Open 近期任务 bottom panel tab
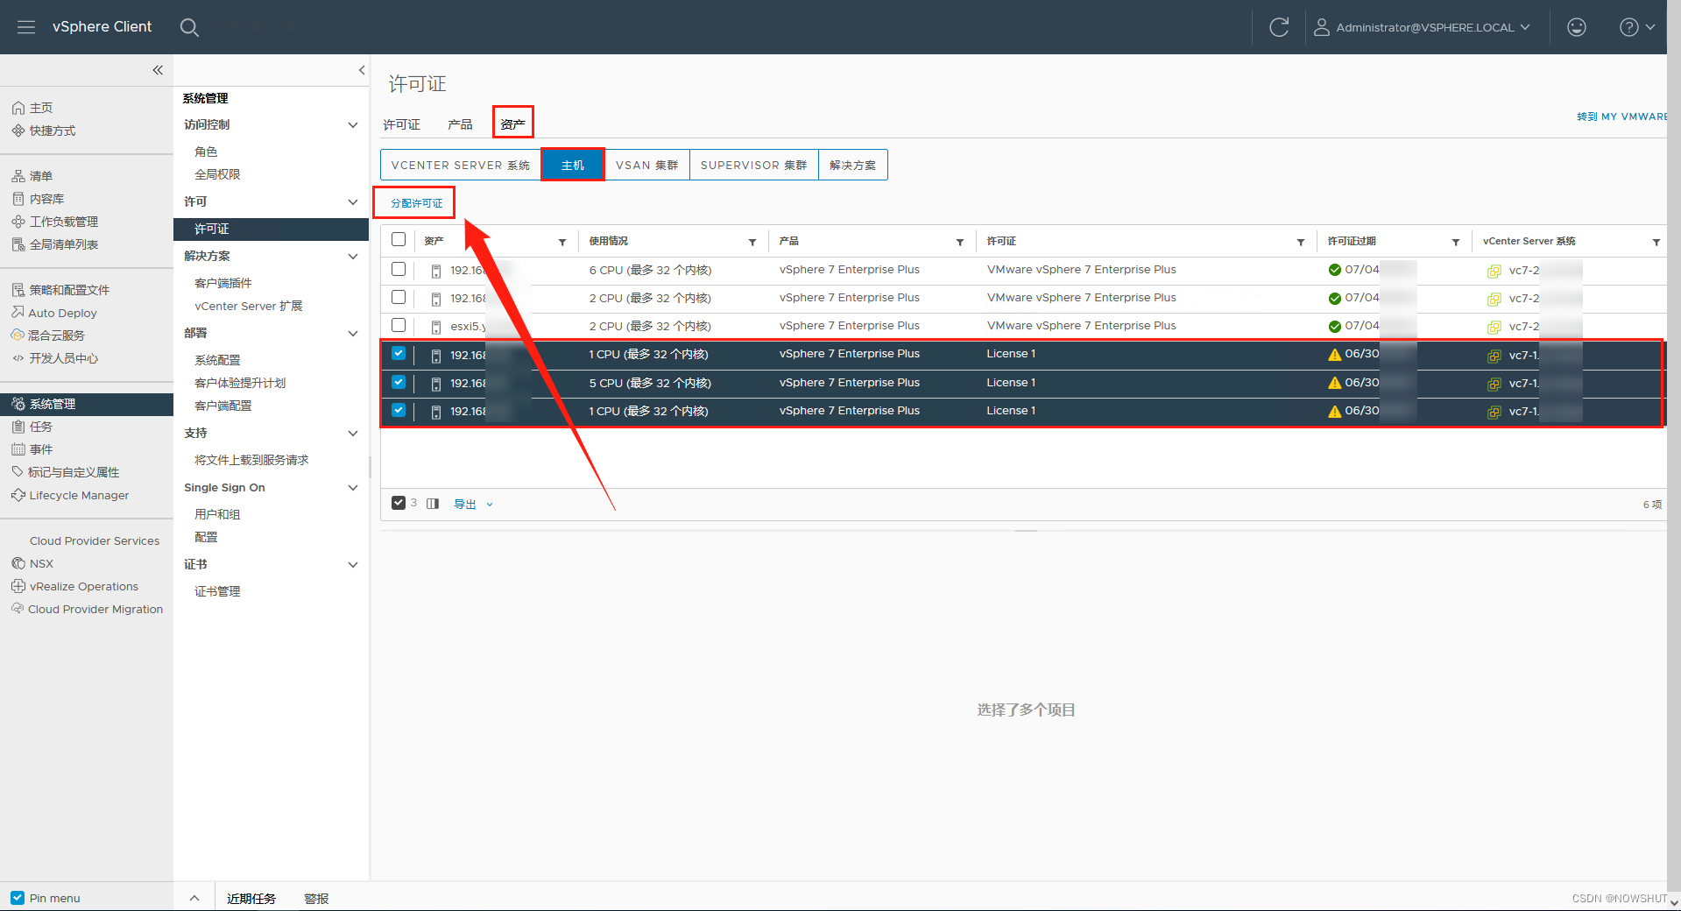 251,898
